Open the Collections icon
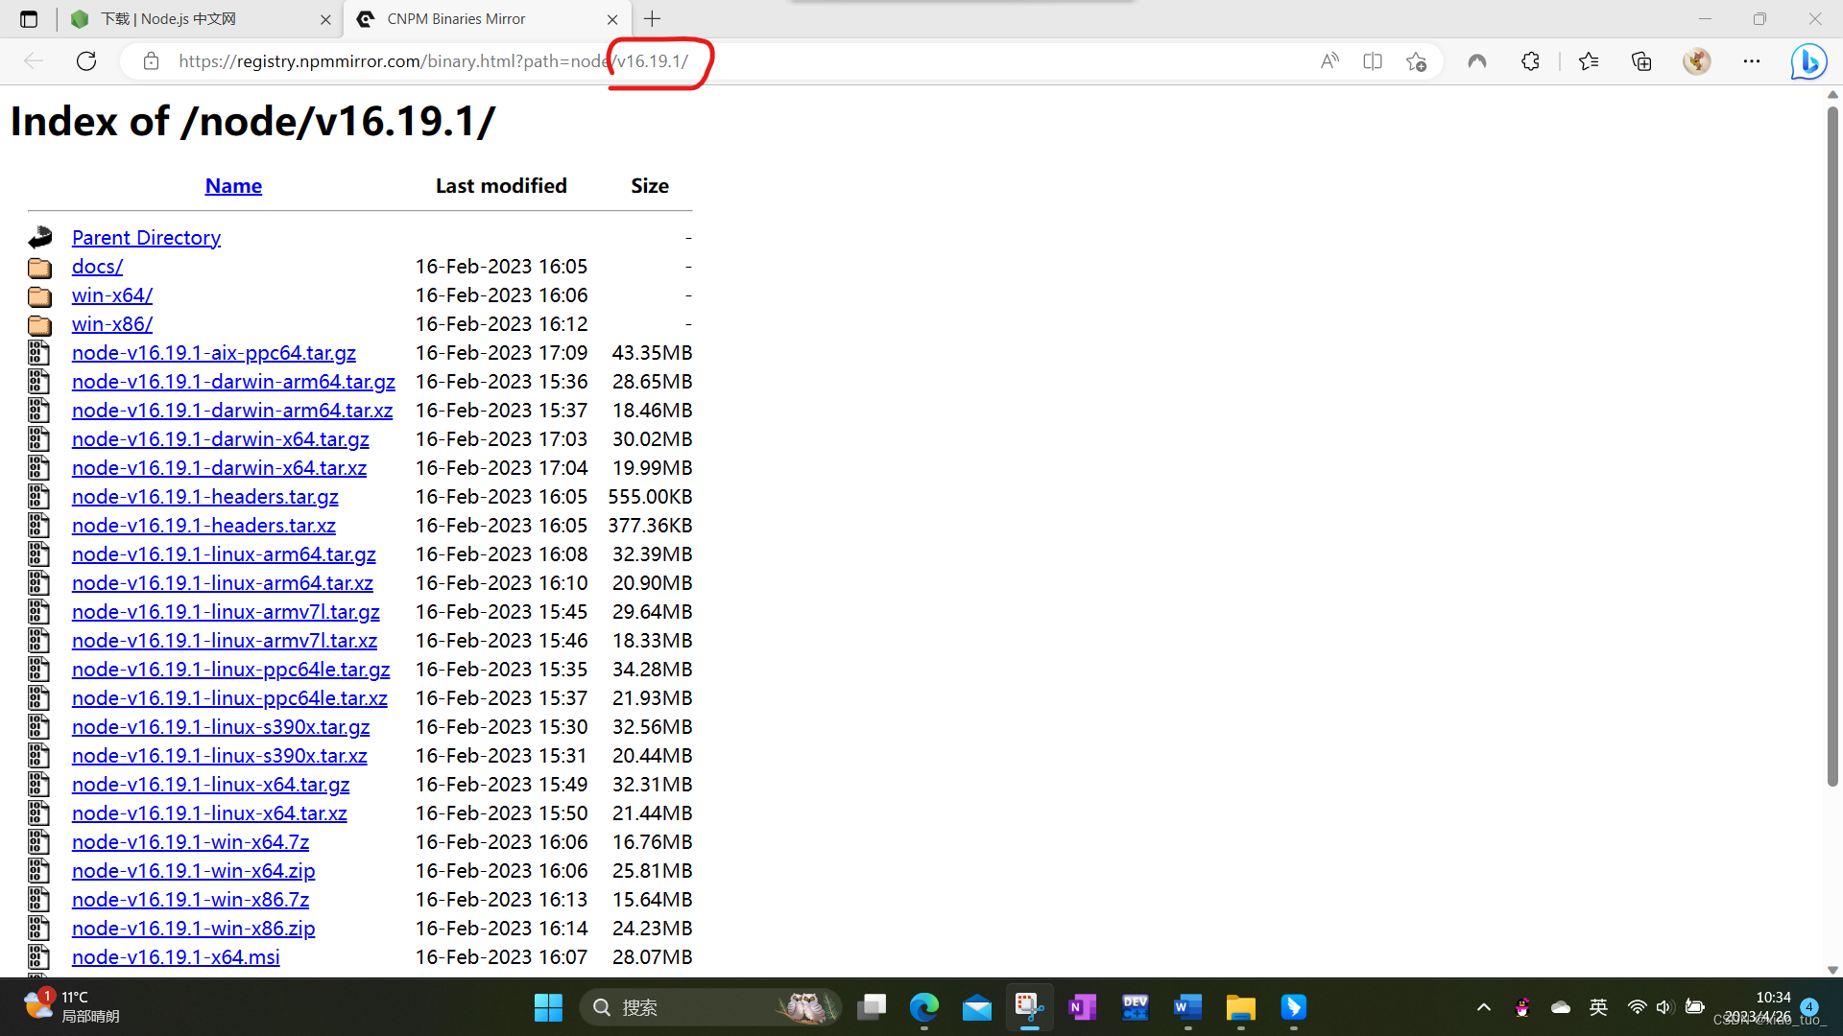1843x1036 pixels. [x=1641, y=61]
